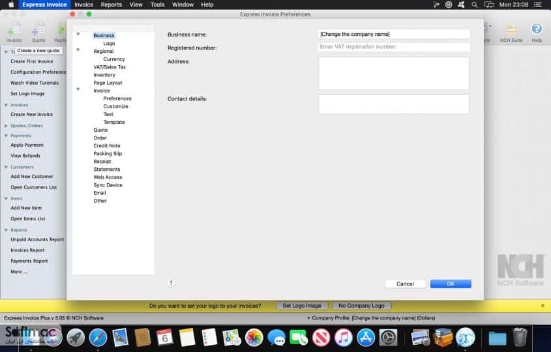Click OK in the Preferences dialog
Image resolution: width=551 pixels, height=352 pixels.
(451, 284)
